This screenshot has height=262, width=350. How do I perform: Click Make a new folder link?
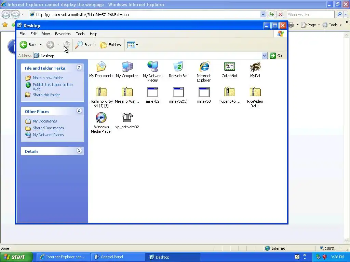coord(48,78)
